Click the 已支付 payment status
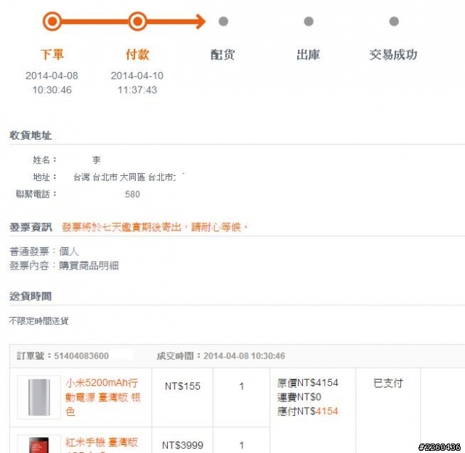Screen dimensions: 465x453 click(x=388, y=383)
